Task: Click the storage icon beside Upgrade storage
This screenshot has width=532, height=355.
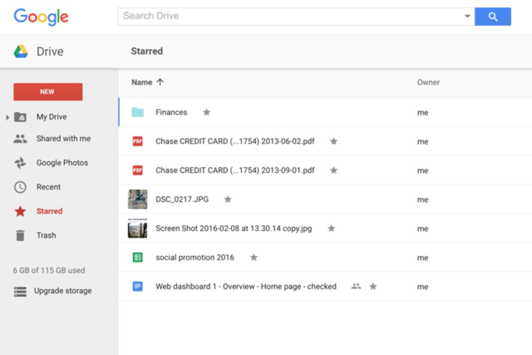Action: click(x=20, y=291)
